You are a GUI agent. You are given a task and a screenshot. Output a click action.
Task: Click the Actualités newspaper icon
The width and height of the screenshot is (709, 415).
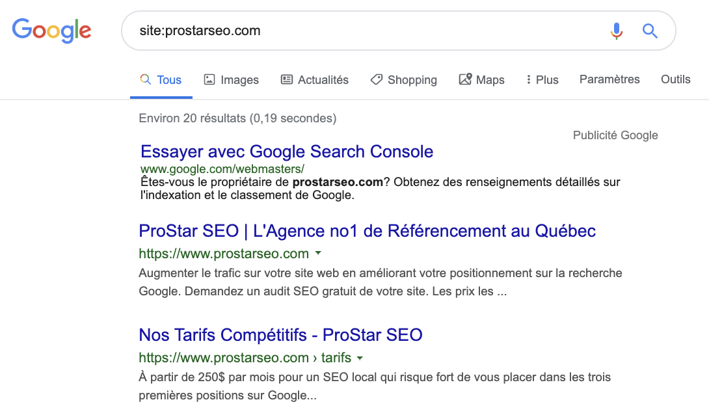(x=287, y=79)
